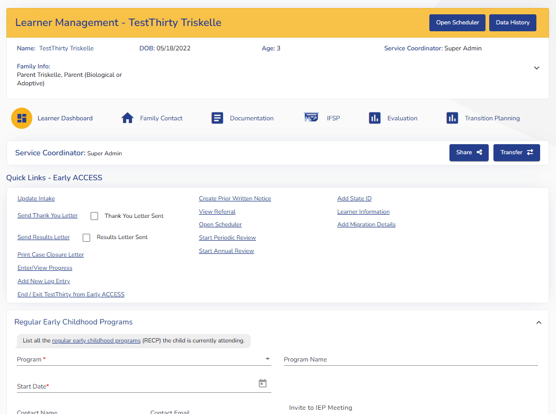Screen dimensions: 556x414
Task: Click the Family Contact house icon
Action: tap(127, 118)
